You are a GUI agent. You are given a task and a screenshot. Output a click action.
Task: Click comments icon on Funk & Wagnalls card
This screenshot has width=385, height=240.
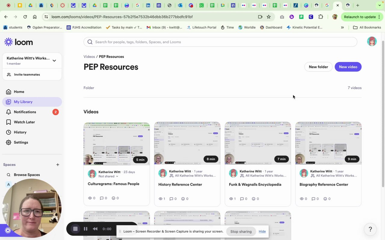click(242, 199)
